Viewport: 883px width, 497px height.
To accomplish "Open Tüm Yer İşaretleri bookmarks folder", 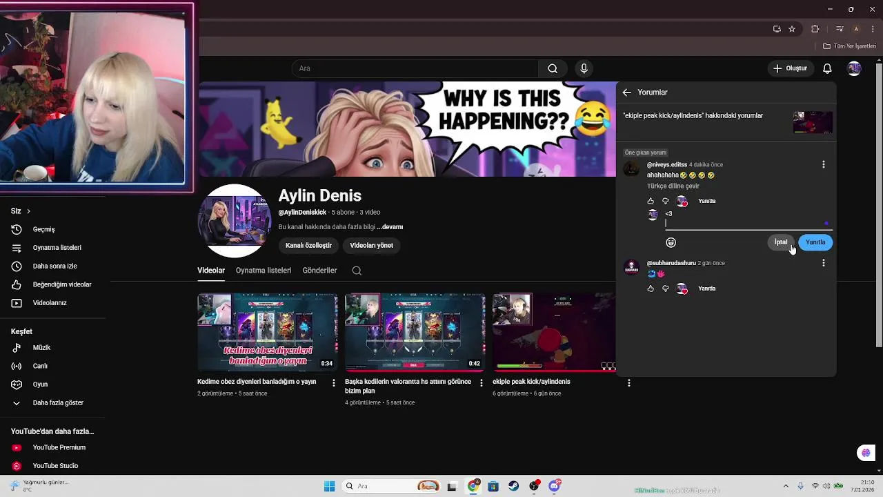I will pyautogui.click(x=849, y=46).
